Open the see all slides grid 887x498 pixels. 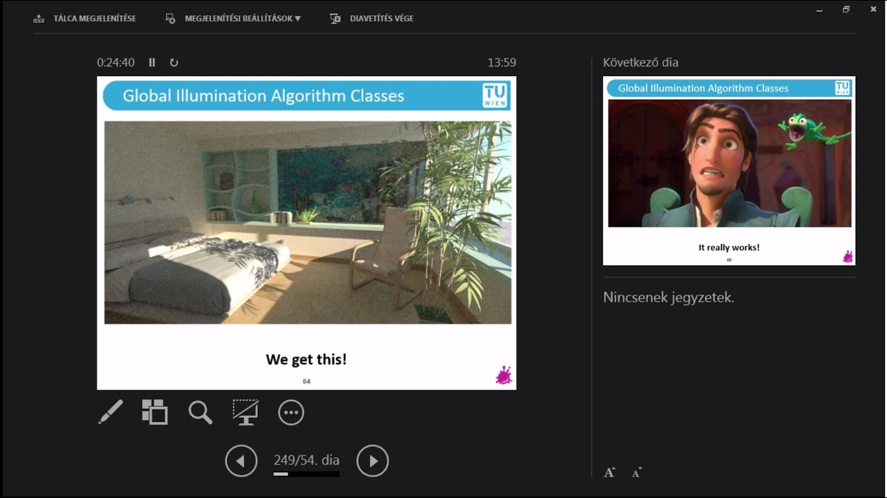pyautogui.click(x=155, y=412)
